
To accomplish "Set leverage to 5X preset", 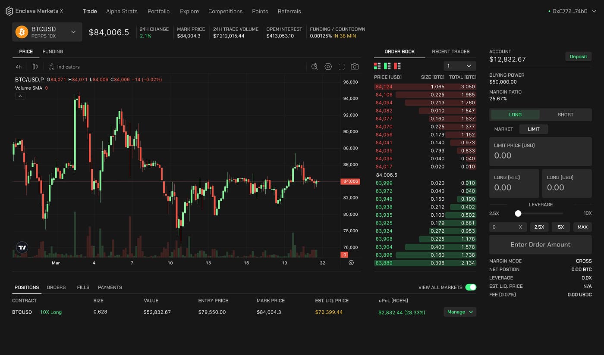I will [x=561, y=227].
